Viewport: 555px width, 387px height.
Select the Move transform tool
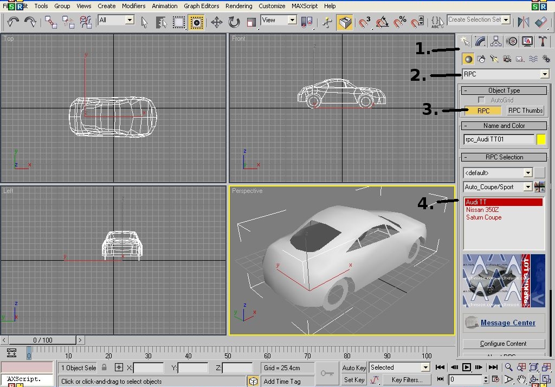coord(216,22)
